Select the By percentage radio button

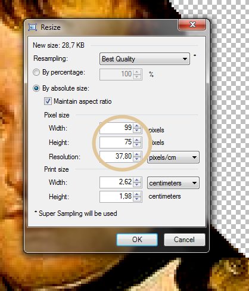click(36, 72)
